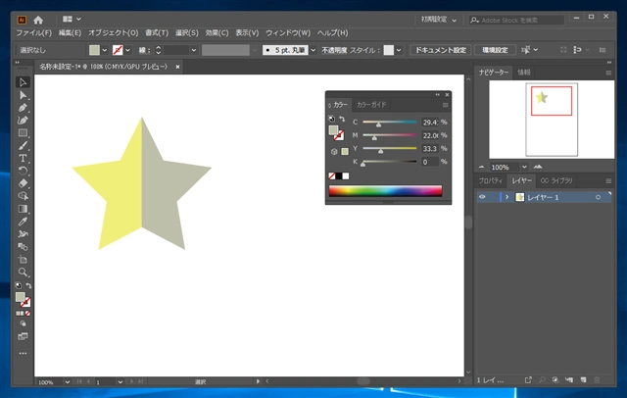Select the Selection tool arrow
Viewport: 627px width, 398px height.
tap(23, 82)
